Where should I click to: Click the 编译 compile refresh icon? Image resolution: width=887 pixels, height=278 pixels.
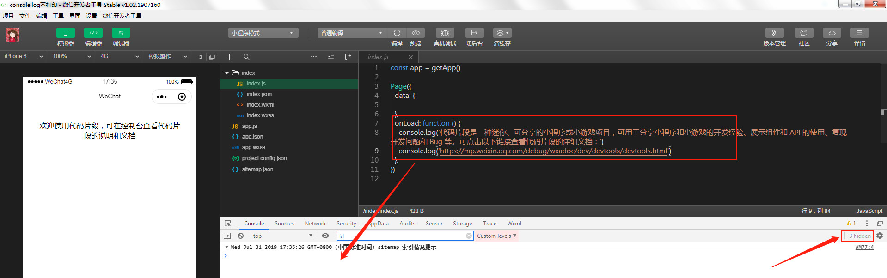397,33
